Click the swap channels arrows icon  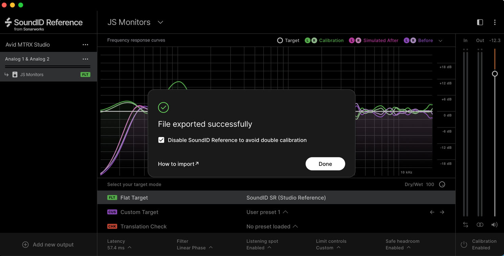(466, 225)
